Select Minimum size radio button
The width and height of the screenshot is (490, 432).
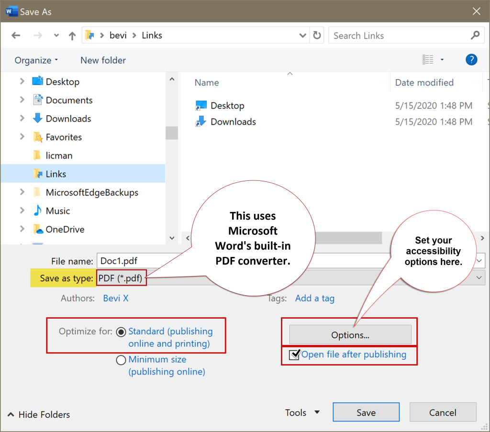(x=121, y=360)
